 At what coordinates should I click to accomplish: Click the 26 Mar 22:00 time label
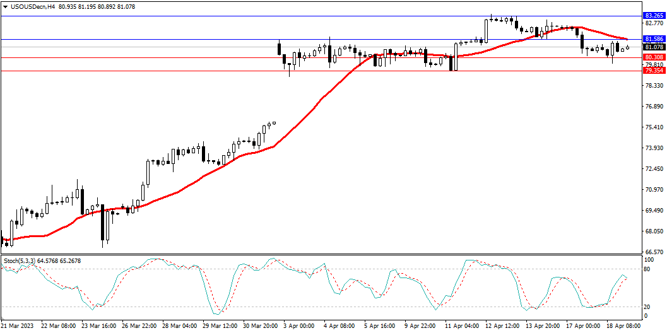(x=139, y=325)
